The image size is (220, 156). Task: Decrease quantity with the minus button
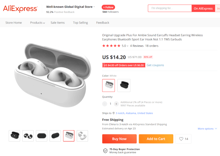click(x=105, y=104)
